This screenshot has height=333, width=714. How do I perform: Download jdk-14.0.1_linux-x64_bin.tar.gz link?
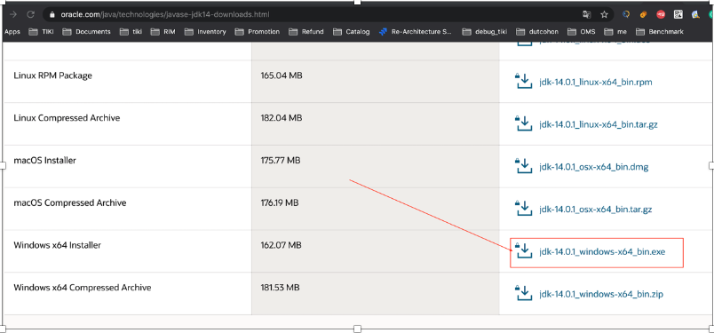click(599, 124)
